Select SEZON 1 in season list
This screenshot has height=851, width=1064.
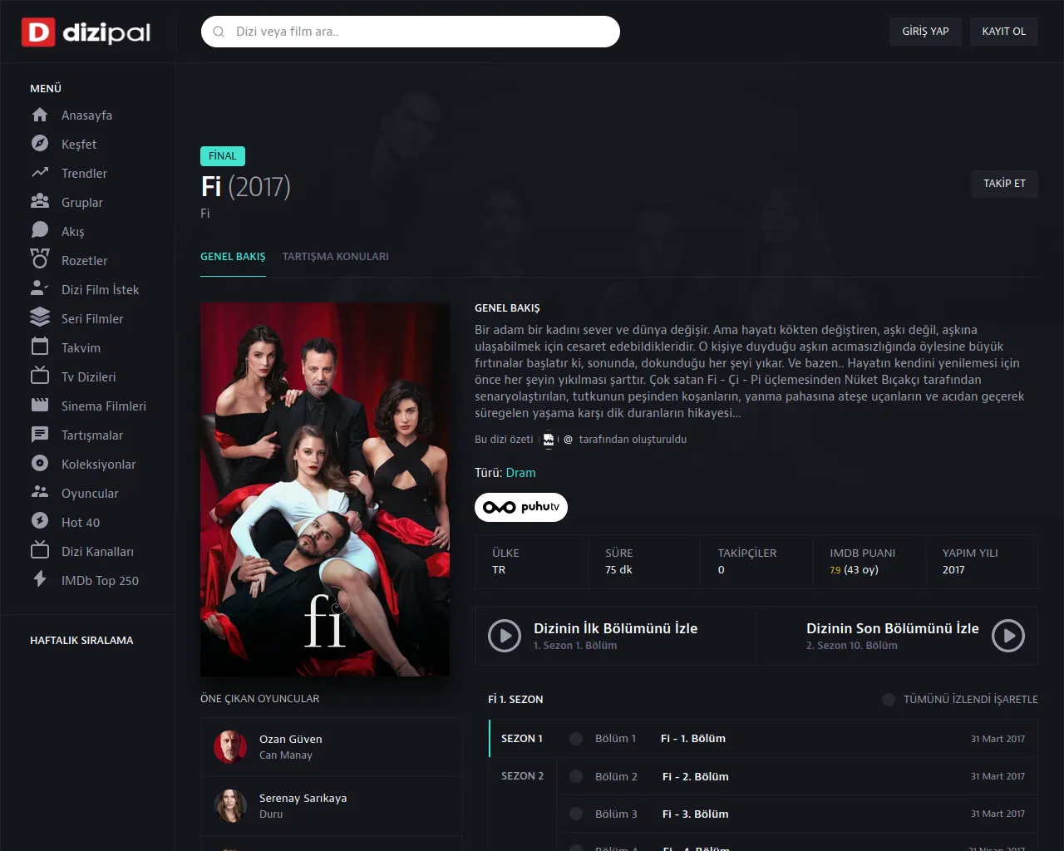(x=522, y=738)
